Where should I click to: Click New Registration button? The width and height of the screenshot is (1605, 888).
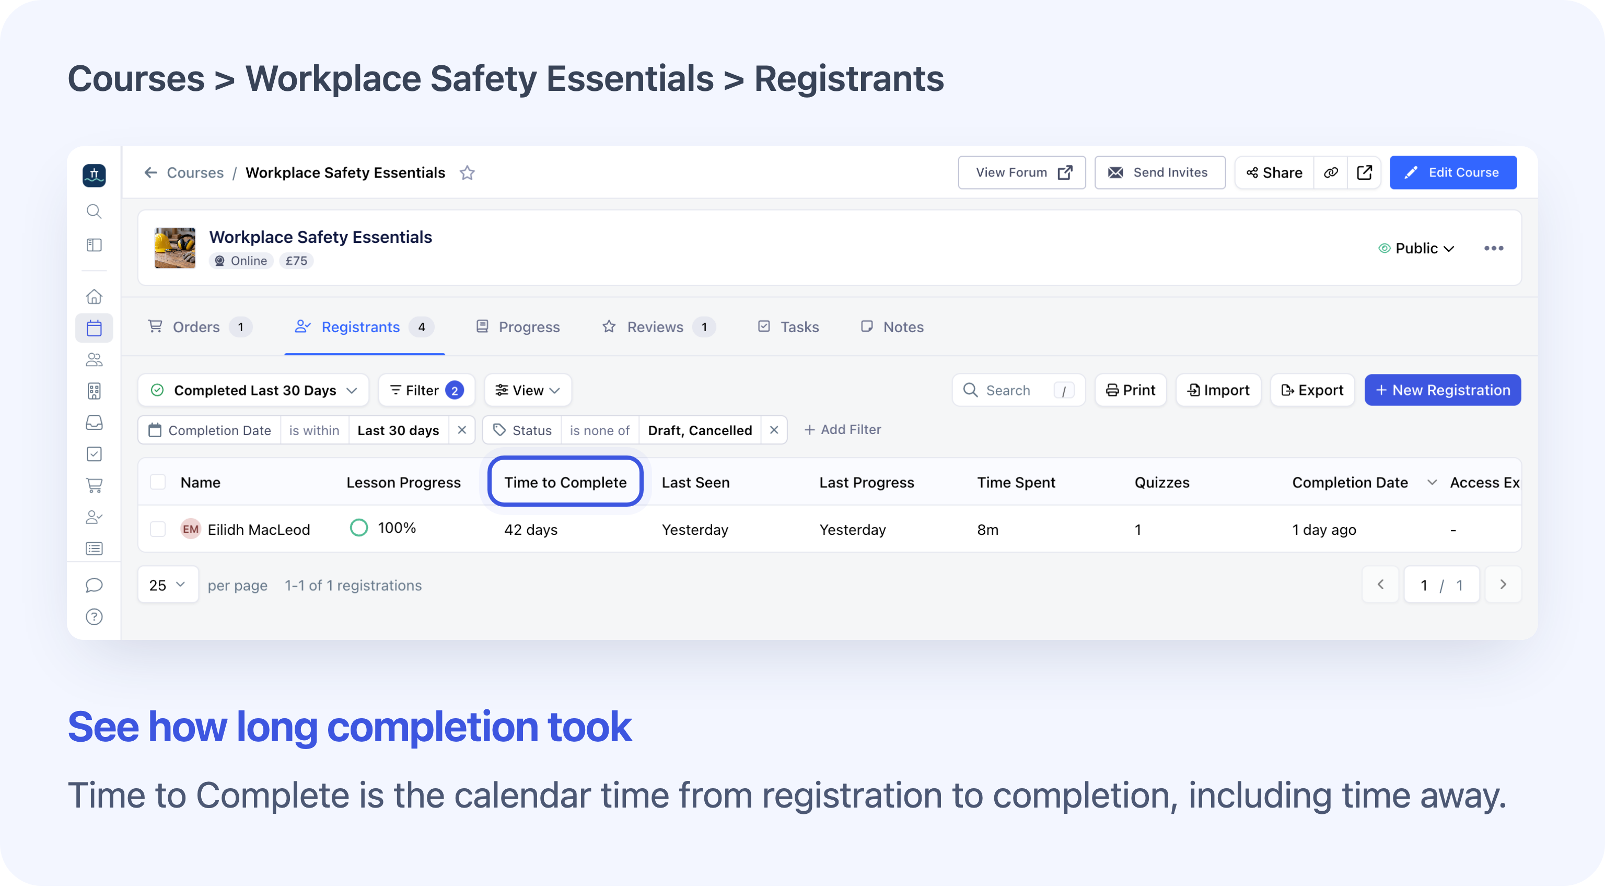point(1443,390)
